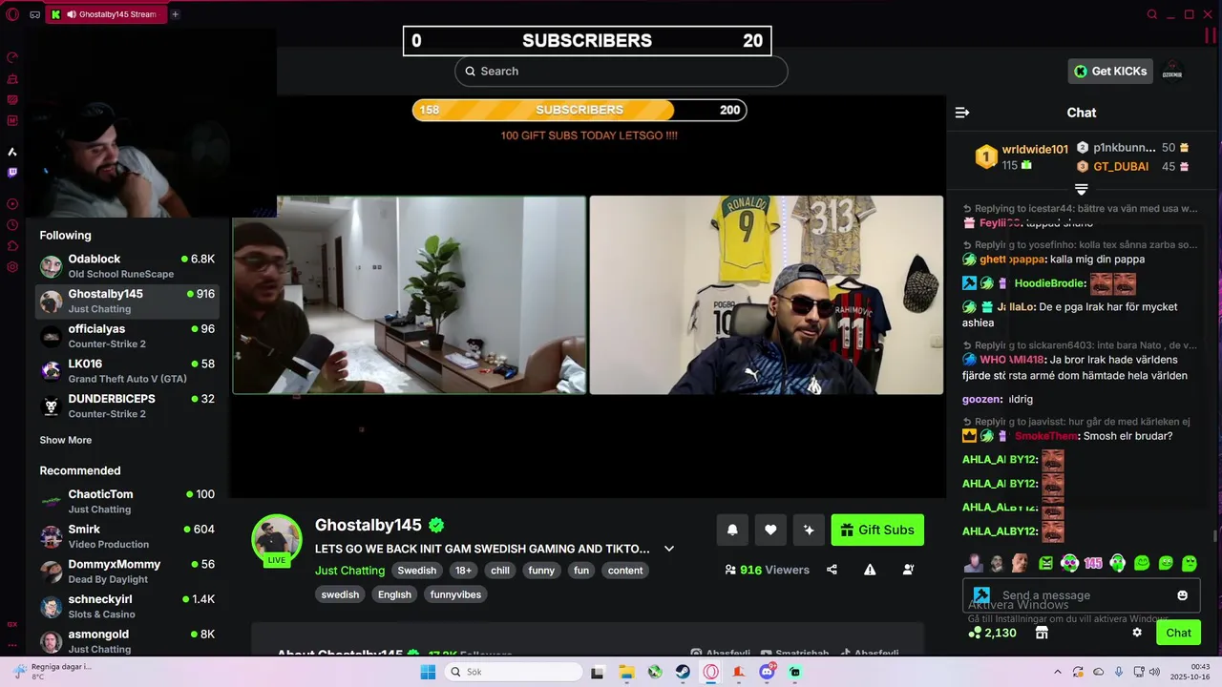1222x687 pixels.
Task: Open Smirk recommended channel
Action: coord(128,536)
